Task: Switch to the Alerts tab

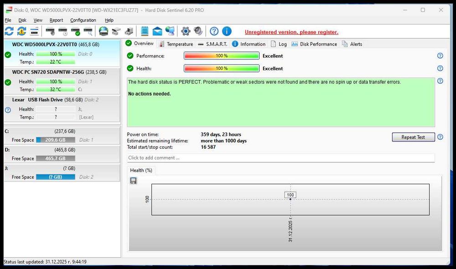Action: [352, 44]
